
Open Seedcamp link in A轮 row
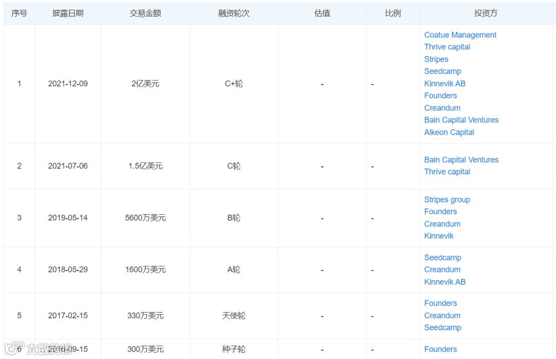pos(443,258)
